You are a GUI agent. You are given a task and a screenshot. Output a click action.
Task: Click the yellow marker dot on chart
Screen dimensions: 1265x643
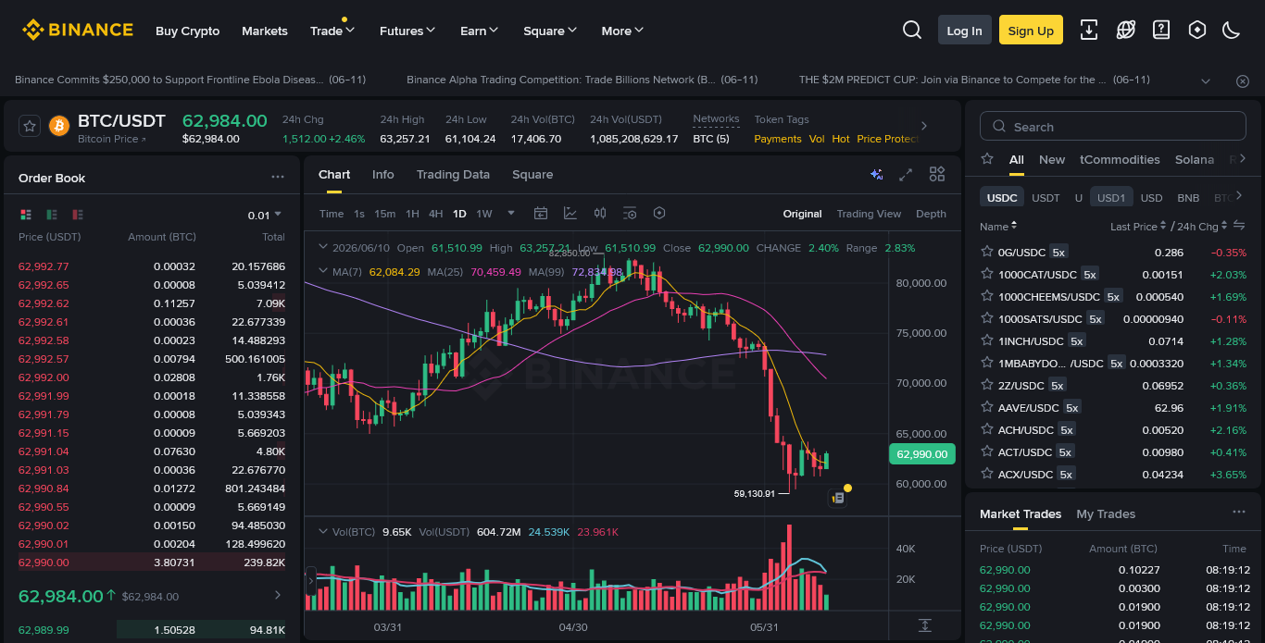click(847, 488)
